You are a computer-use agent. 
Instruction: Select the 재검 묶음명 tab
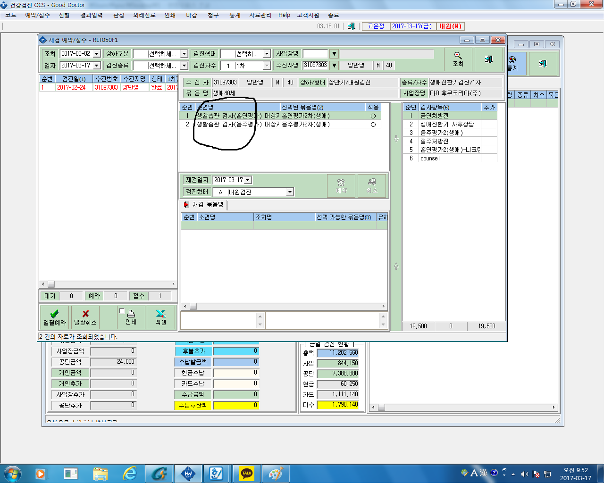204,205
